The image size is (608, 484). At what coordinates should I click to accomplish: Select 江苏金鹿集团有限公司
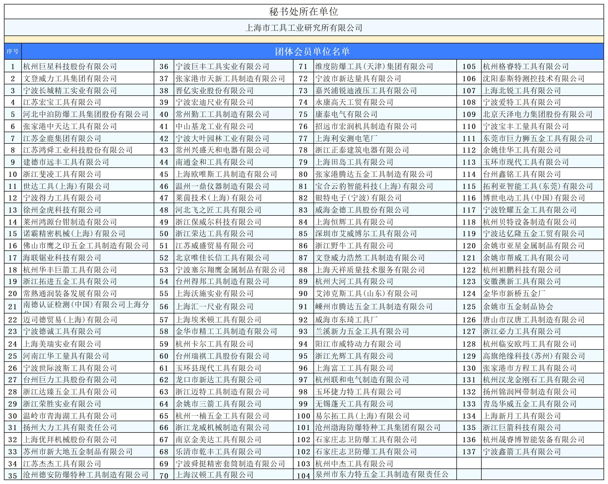(x=62, y=138)
